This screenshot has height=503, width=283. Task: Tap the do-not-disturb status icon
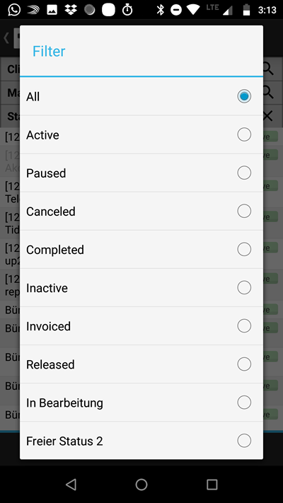(x=176, y=10)
